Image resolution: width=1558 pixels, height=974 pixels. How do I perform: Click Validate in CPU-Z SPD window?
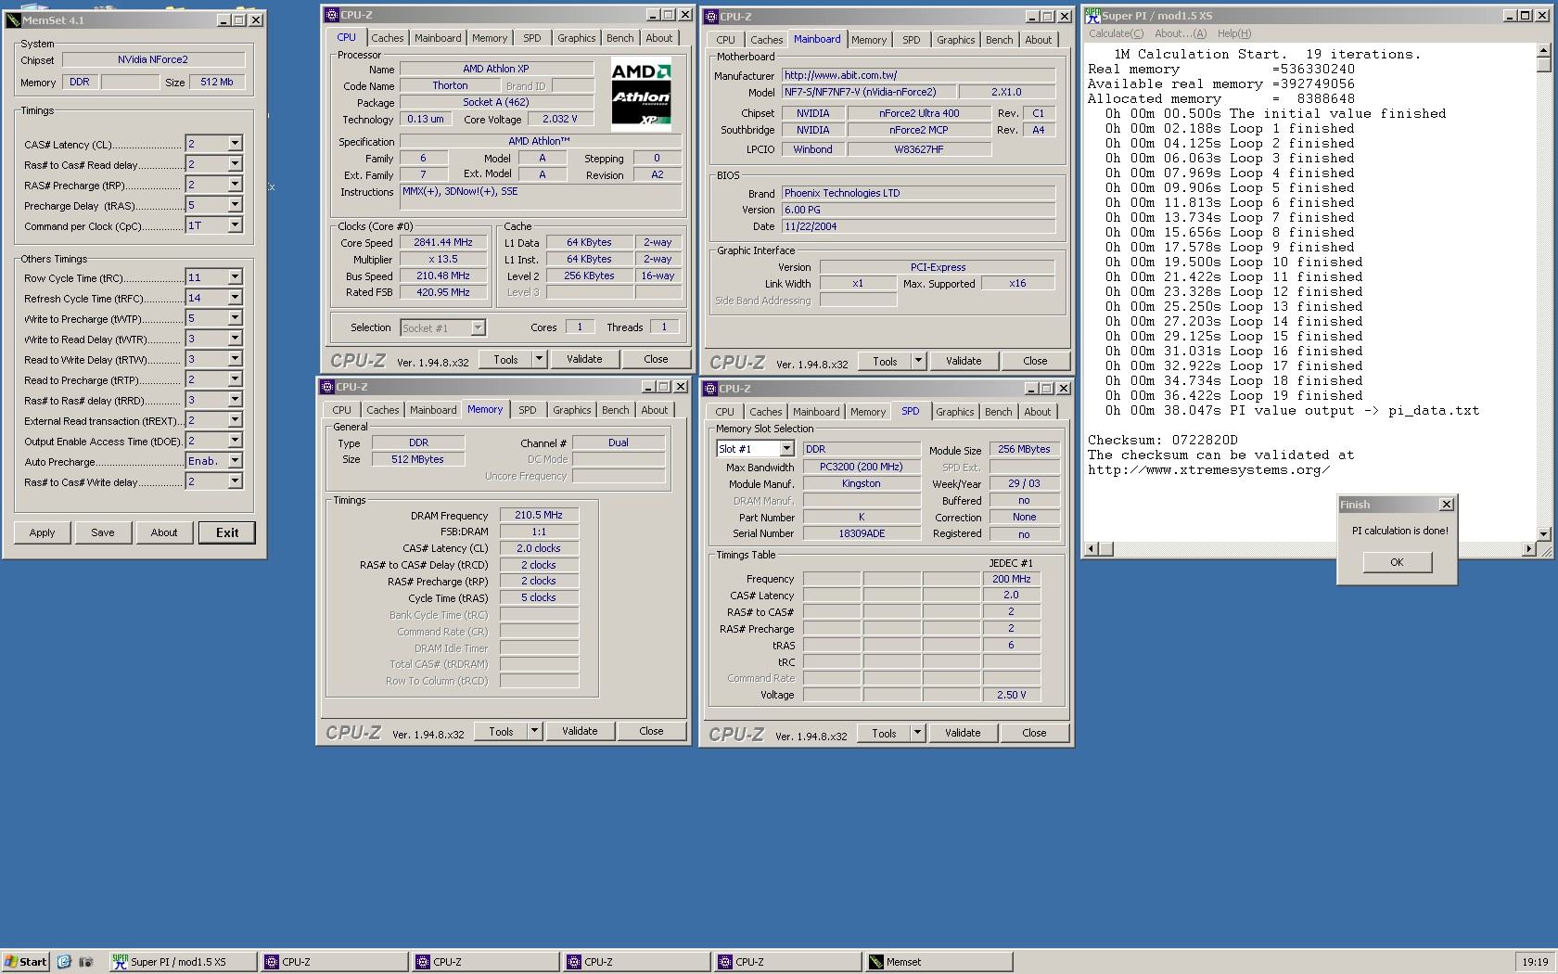point(963,733)
